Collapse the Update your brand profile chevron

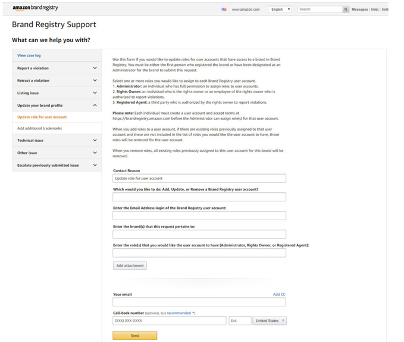pos(95,105)
